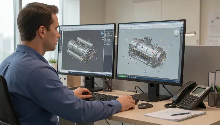The height and width of the screenshot is (125, 220).
Task: Click top tool in left monitor vertical toolbar
Action: coord(61,32)
